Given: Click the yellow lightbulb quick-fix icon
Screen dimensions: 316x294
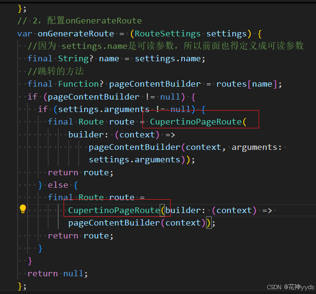Looking at the screenshot, I should point(23,209).
